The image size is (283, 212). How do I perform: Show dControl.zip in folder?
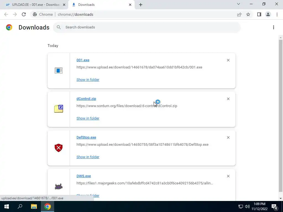pyautogui.click(x=88, y=118)
